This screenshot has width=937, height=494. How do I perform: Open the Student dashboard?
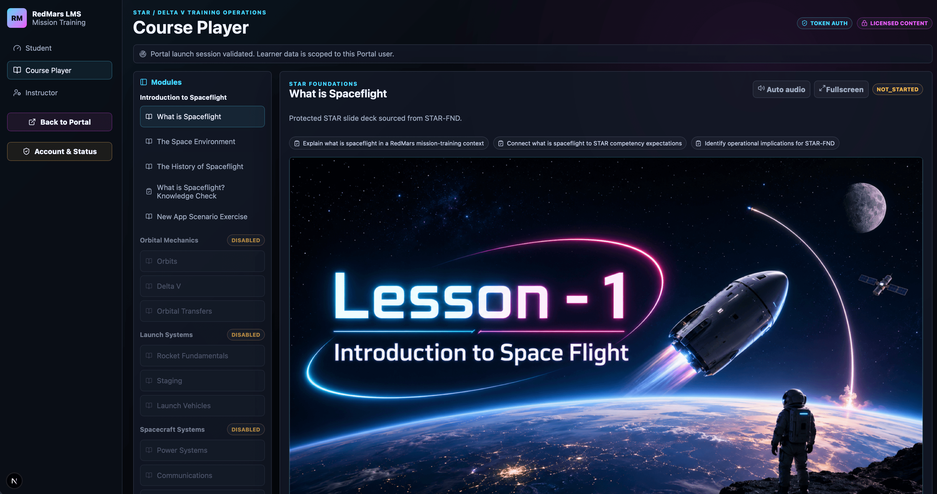tap(60, 48)
